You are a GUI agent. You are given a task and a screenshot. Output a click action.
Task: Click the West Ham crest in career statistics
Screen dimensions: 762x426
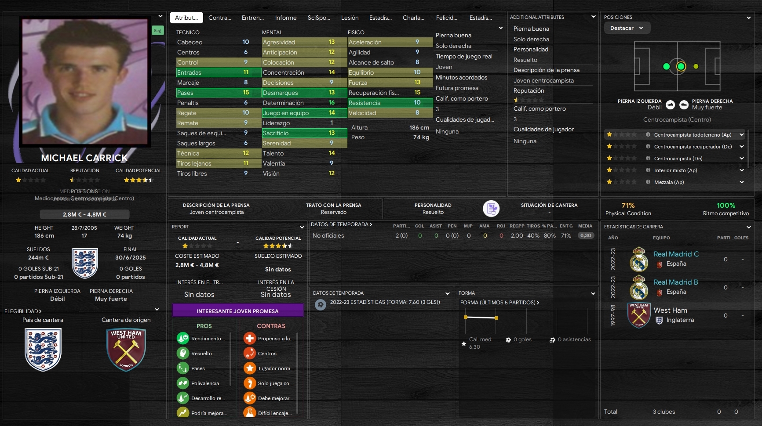pyautogui.click(x=638, y=315)
